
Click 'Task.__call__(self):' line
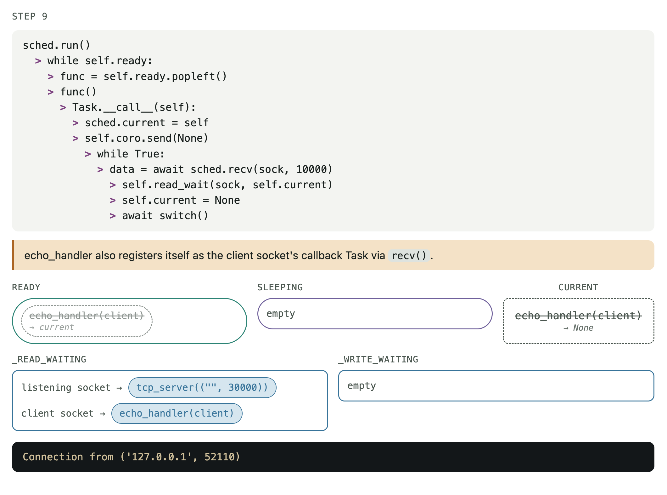[x=134, y=107]
